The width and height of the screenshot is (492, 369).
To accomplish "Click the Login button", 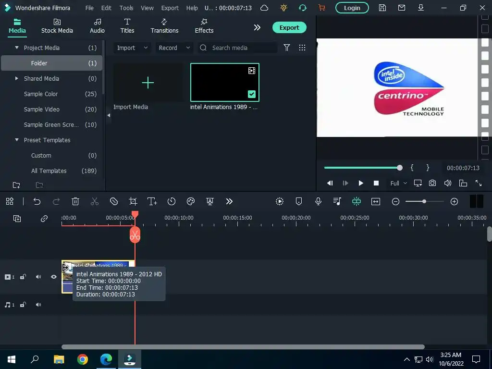I will pyautogui.click(x=352, y=8).
